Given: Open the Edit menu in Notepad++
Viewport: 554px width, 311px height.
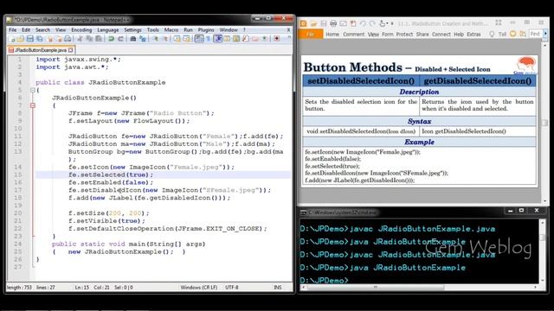Looking at the screenshot, I should [x=26, y=30].
